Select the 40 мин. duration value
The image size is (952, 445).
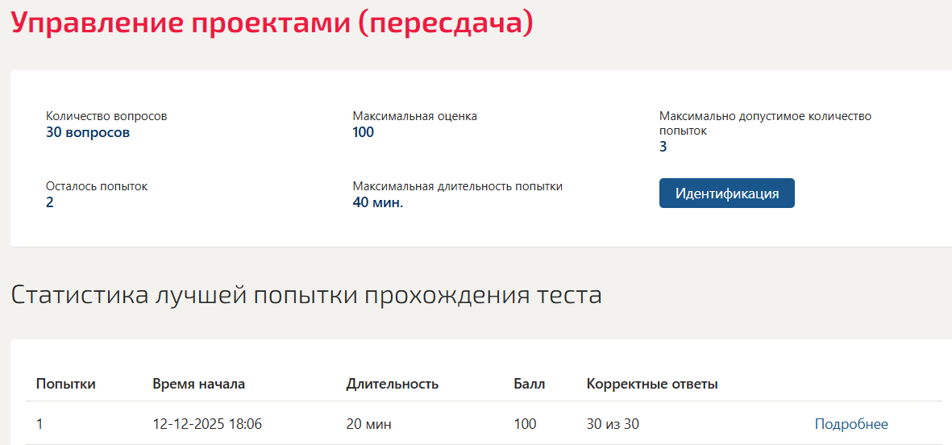tap(377, 202)
